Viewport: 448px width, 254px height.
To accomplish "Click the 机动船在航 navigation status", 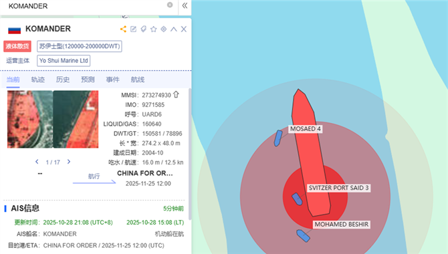I will click(169, 235).
